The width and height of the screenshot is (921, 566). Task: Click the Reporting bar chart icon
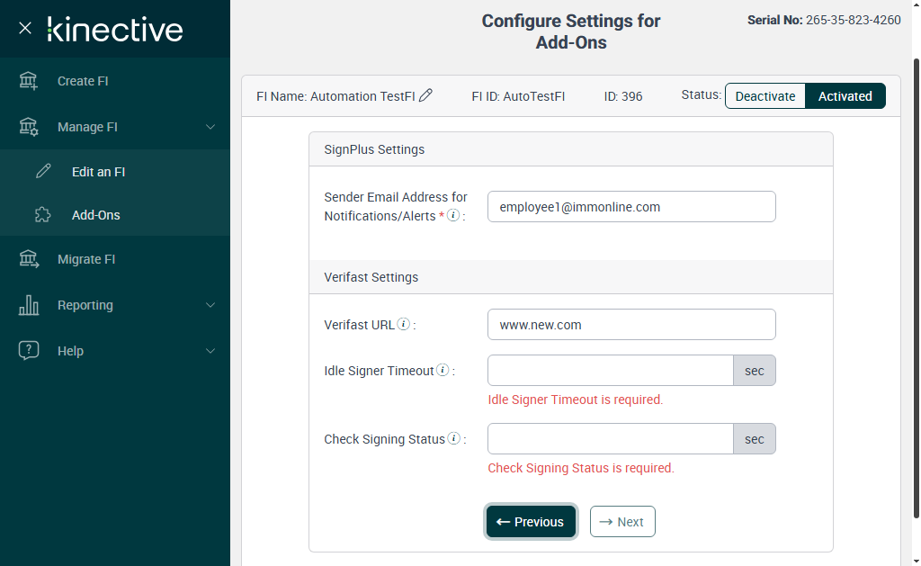[29, 305]
